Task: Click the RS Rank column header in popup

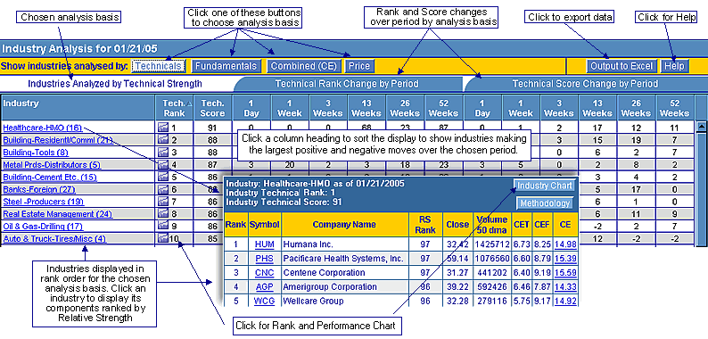Action: [425, 225]
